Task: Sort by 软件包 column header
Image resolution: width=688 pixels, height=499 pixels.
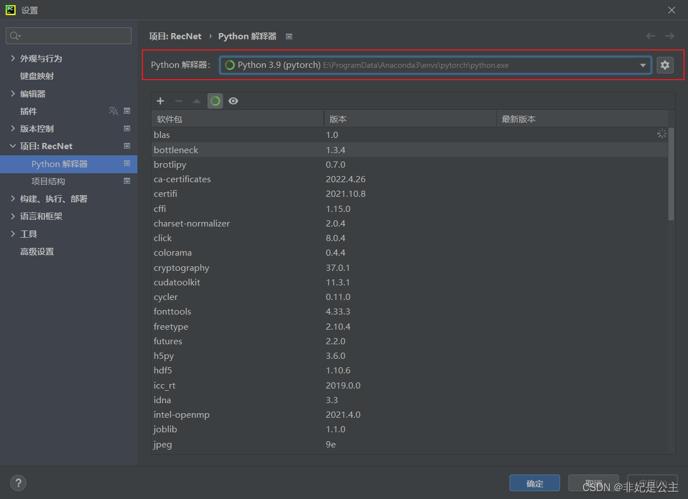Action: (x=237, y=119)
